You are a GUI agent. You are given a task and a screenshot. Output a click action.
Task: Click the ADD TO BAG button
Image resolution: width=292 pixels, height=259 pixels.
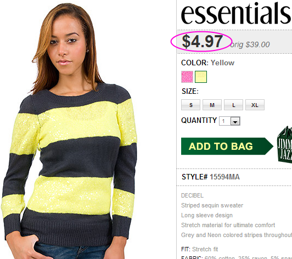227,146
